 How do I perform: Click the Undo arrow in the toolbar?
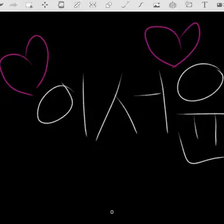[x=2, y=5]
